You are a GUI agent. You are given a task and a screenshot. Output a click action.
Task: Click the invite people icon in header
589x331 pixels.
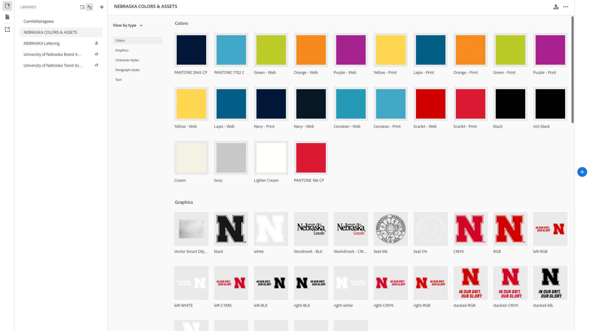point(556,7)
